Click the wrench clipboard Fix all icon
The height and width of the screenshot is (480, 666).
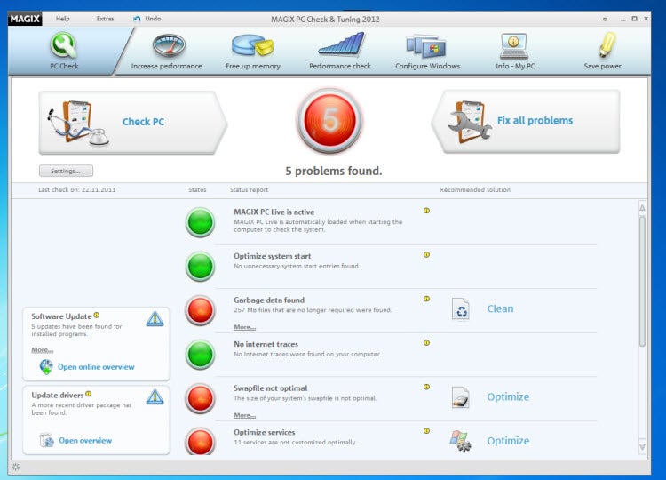point(470,122)
